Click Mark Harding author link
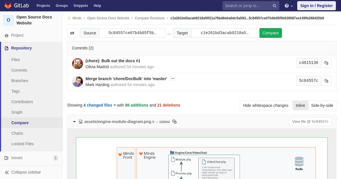 (97, 85)
